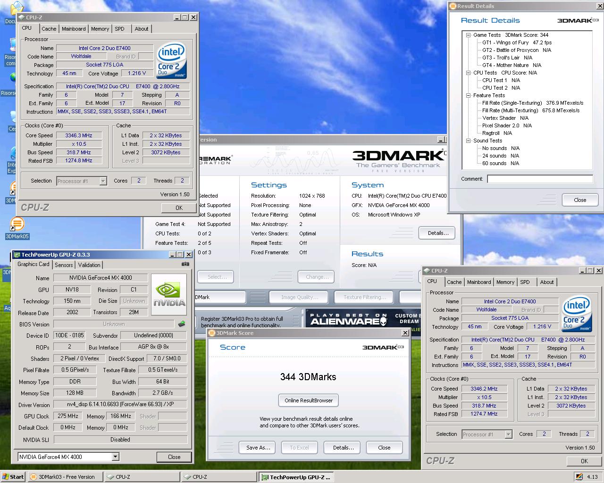
Task: Click Close in the Result Details window
Action: click(x=580, y=200)
